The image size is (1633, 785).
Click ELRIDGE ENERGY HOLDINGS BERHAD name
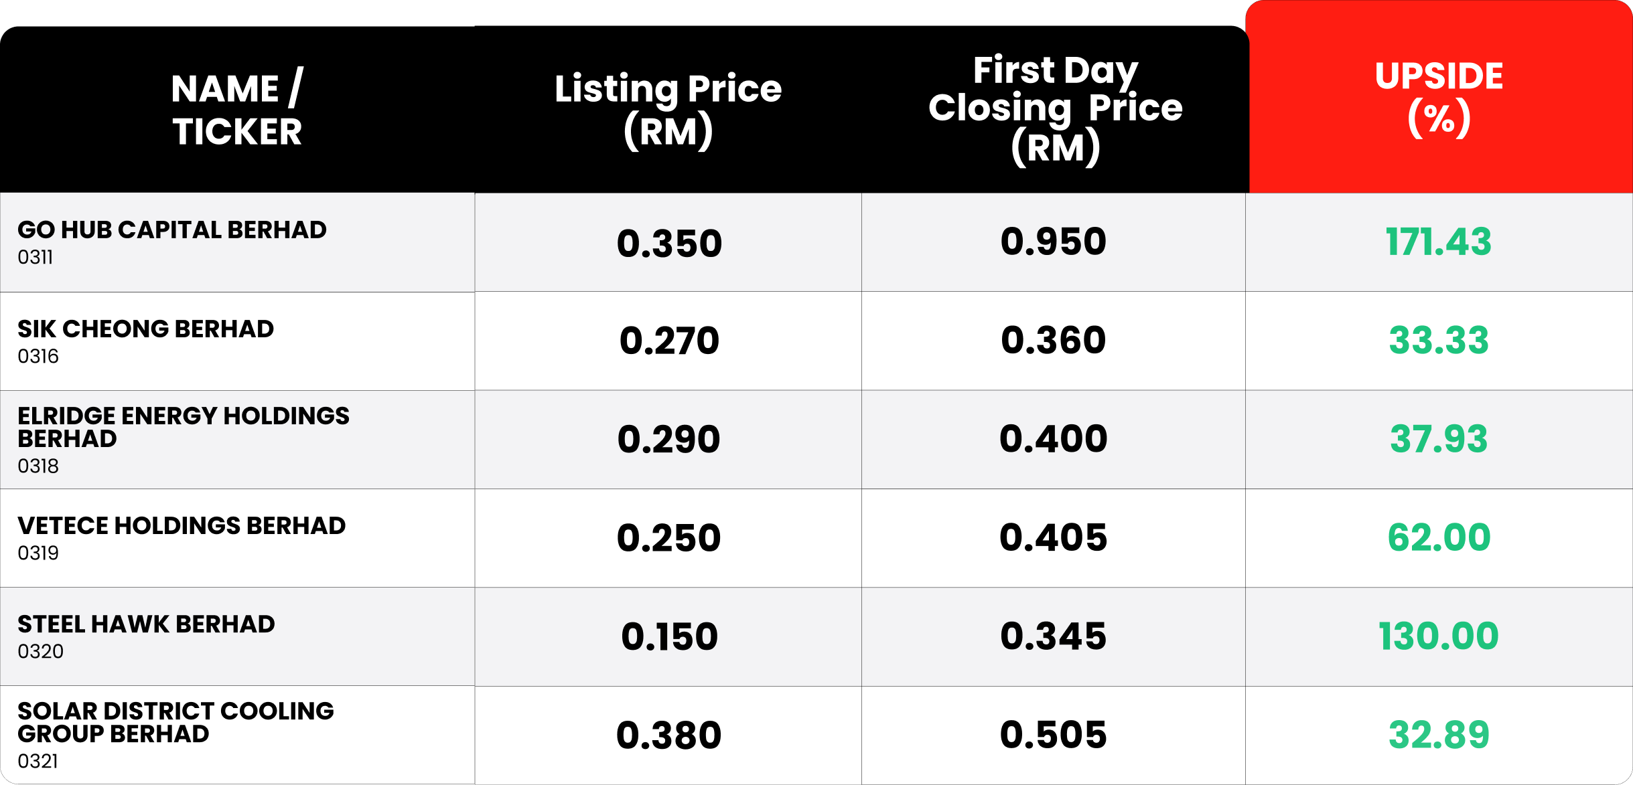(183, 427)
